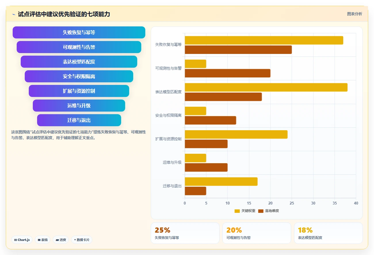Screen dimensions: 374x255
Task: Click the brown bar for 迁移与退出
Action: 195,191
